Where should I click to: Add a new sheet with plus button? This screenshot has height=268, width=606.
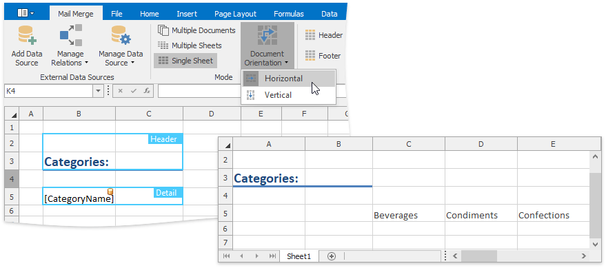click(x=331, y=256)
